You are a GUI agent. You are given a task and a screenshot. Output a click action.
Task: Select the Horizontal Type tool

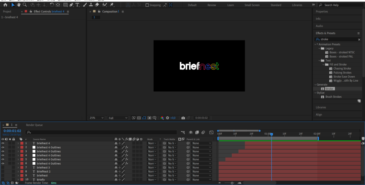(77, 5)
